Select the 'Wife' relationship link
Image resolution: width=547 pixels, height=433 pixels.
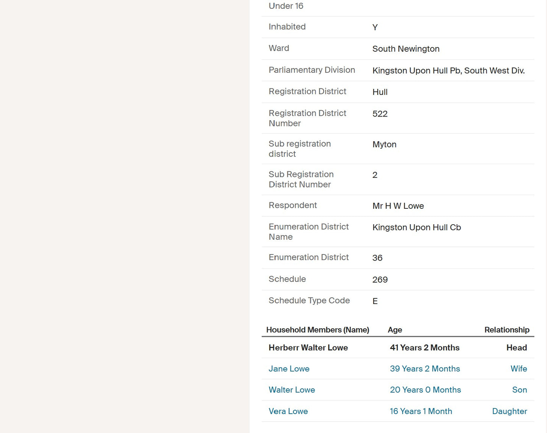point(519,369)
